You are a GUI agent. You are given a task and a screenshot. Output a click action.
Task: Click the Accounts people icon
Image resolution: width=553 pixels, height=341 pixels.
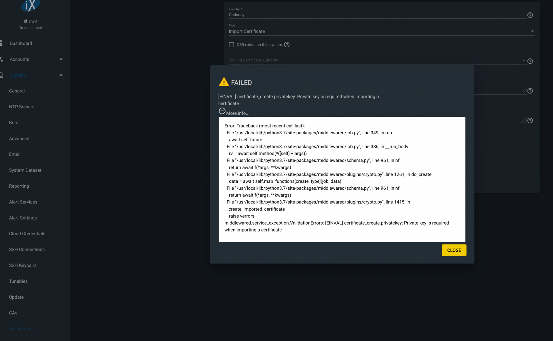(x=1, y=59)
